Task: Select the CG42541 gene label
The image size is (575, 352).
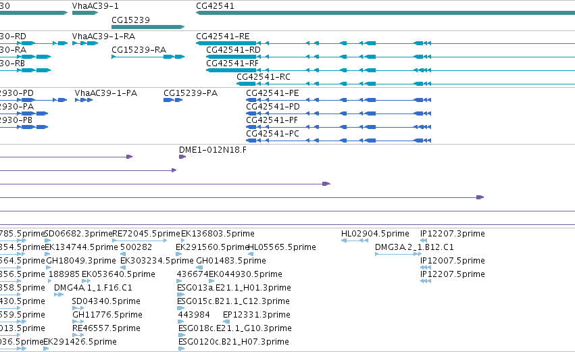Action: (215, 6)
